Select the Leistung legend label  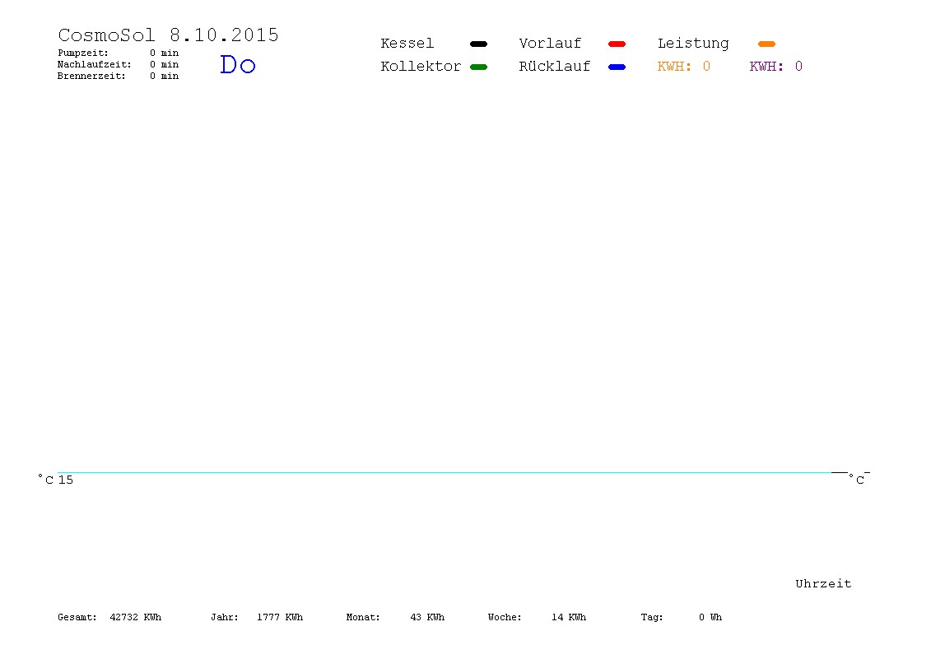693,44
